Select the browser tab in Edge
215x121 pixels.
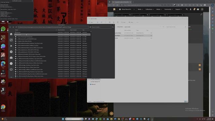coord(121,2)
